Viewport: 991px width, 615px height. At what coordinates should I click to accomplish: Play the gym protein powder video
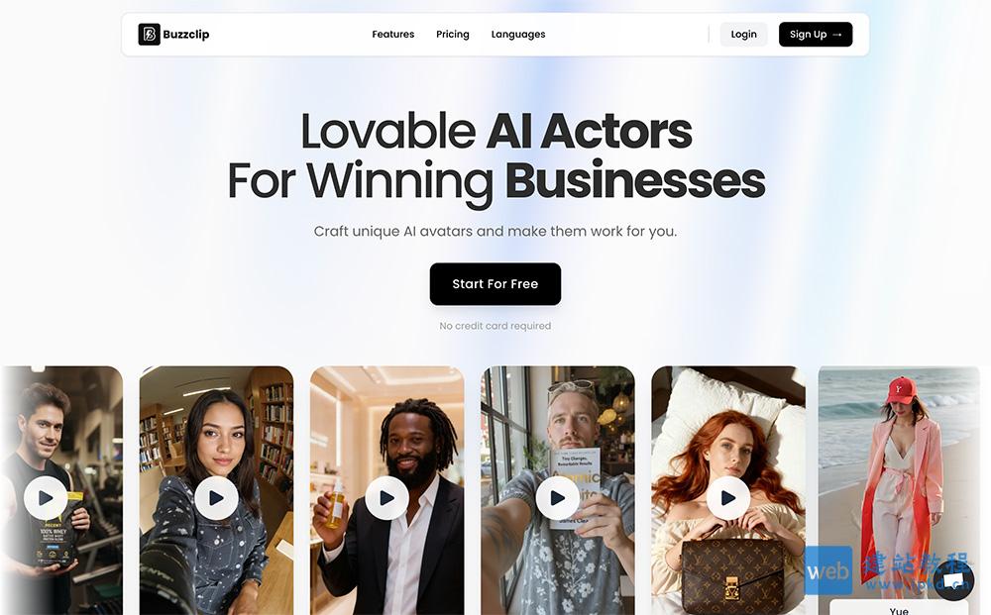tap(46, 498)
